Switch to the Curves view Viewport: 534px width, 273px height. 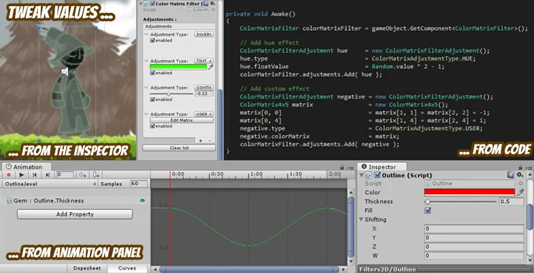(x=127, y=268)
